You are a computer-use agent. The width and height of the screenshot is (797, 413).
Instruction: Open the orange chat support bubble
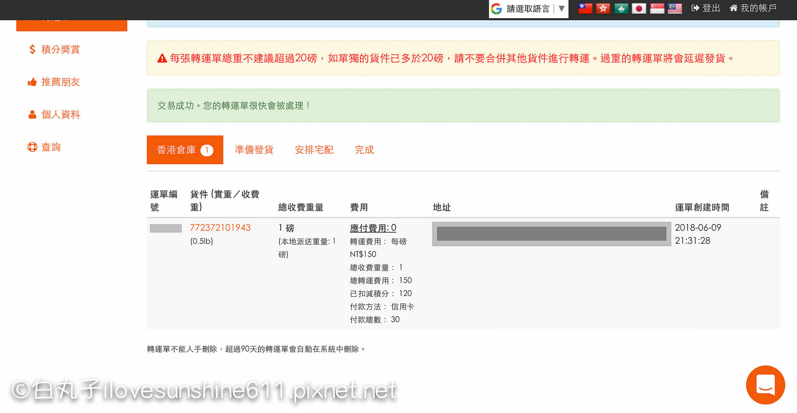pyautogui.click(x=765, y=385)
